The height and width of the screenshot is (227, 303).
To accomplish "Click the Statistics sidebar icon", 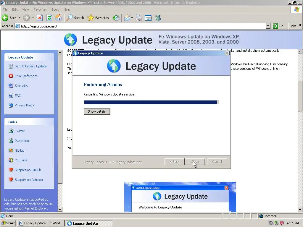I will (x=11, y=86).
